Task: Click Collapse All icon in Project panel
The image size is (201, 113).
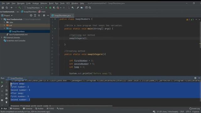Action: [x=39, y=15]
